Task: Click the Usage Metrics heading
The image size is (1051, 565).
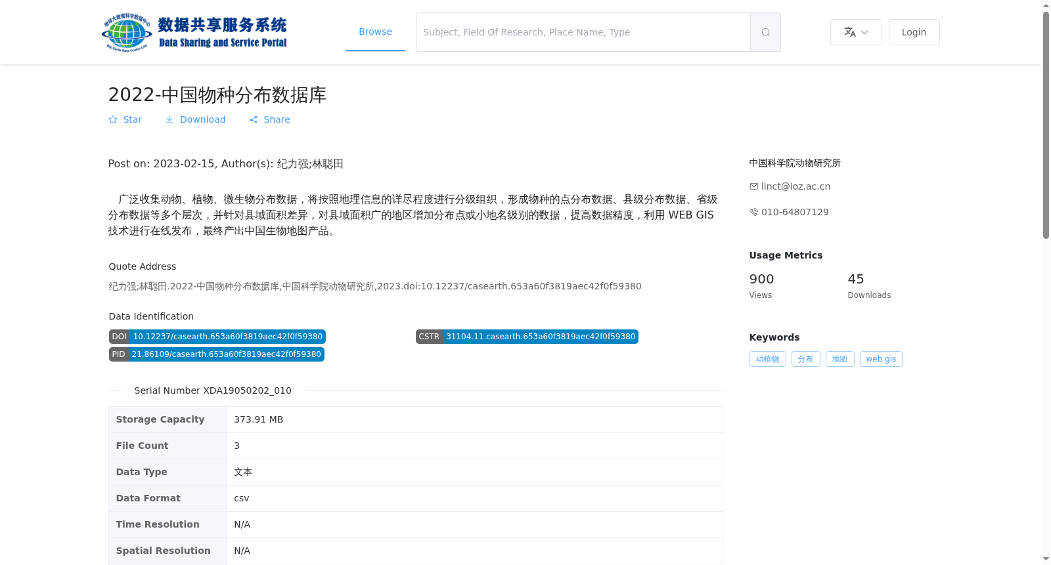Action: tap(786, 255)
